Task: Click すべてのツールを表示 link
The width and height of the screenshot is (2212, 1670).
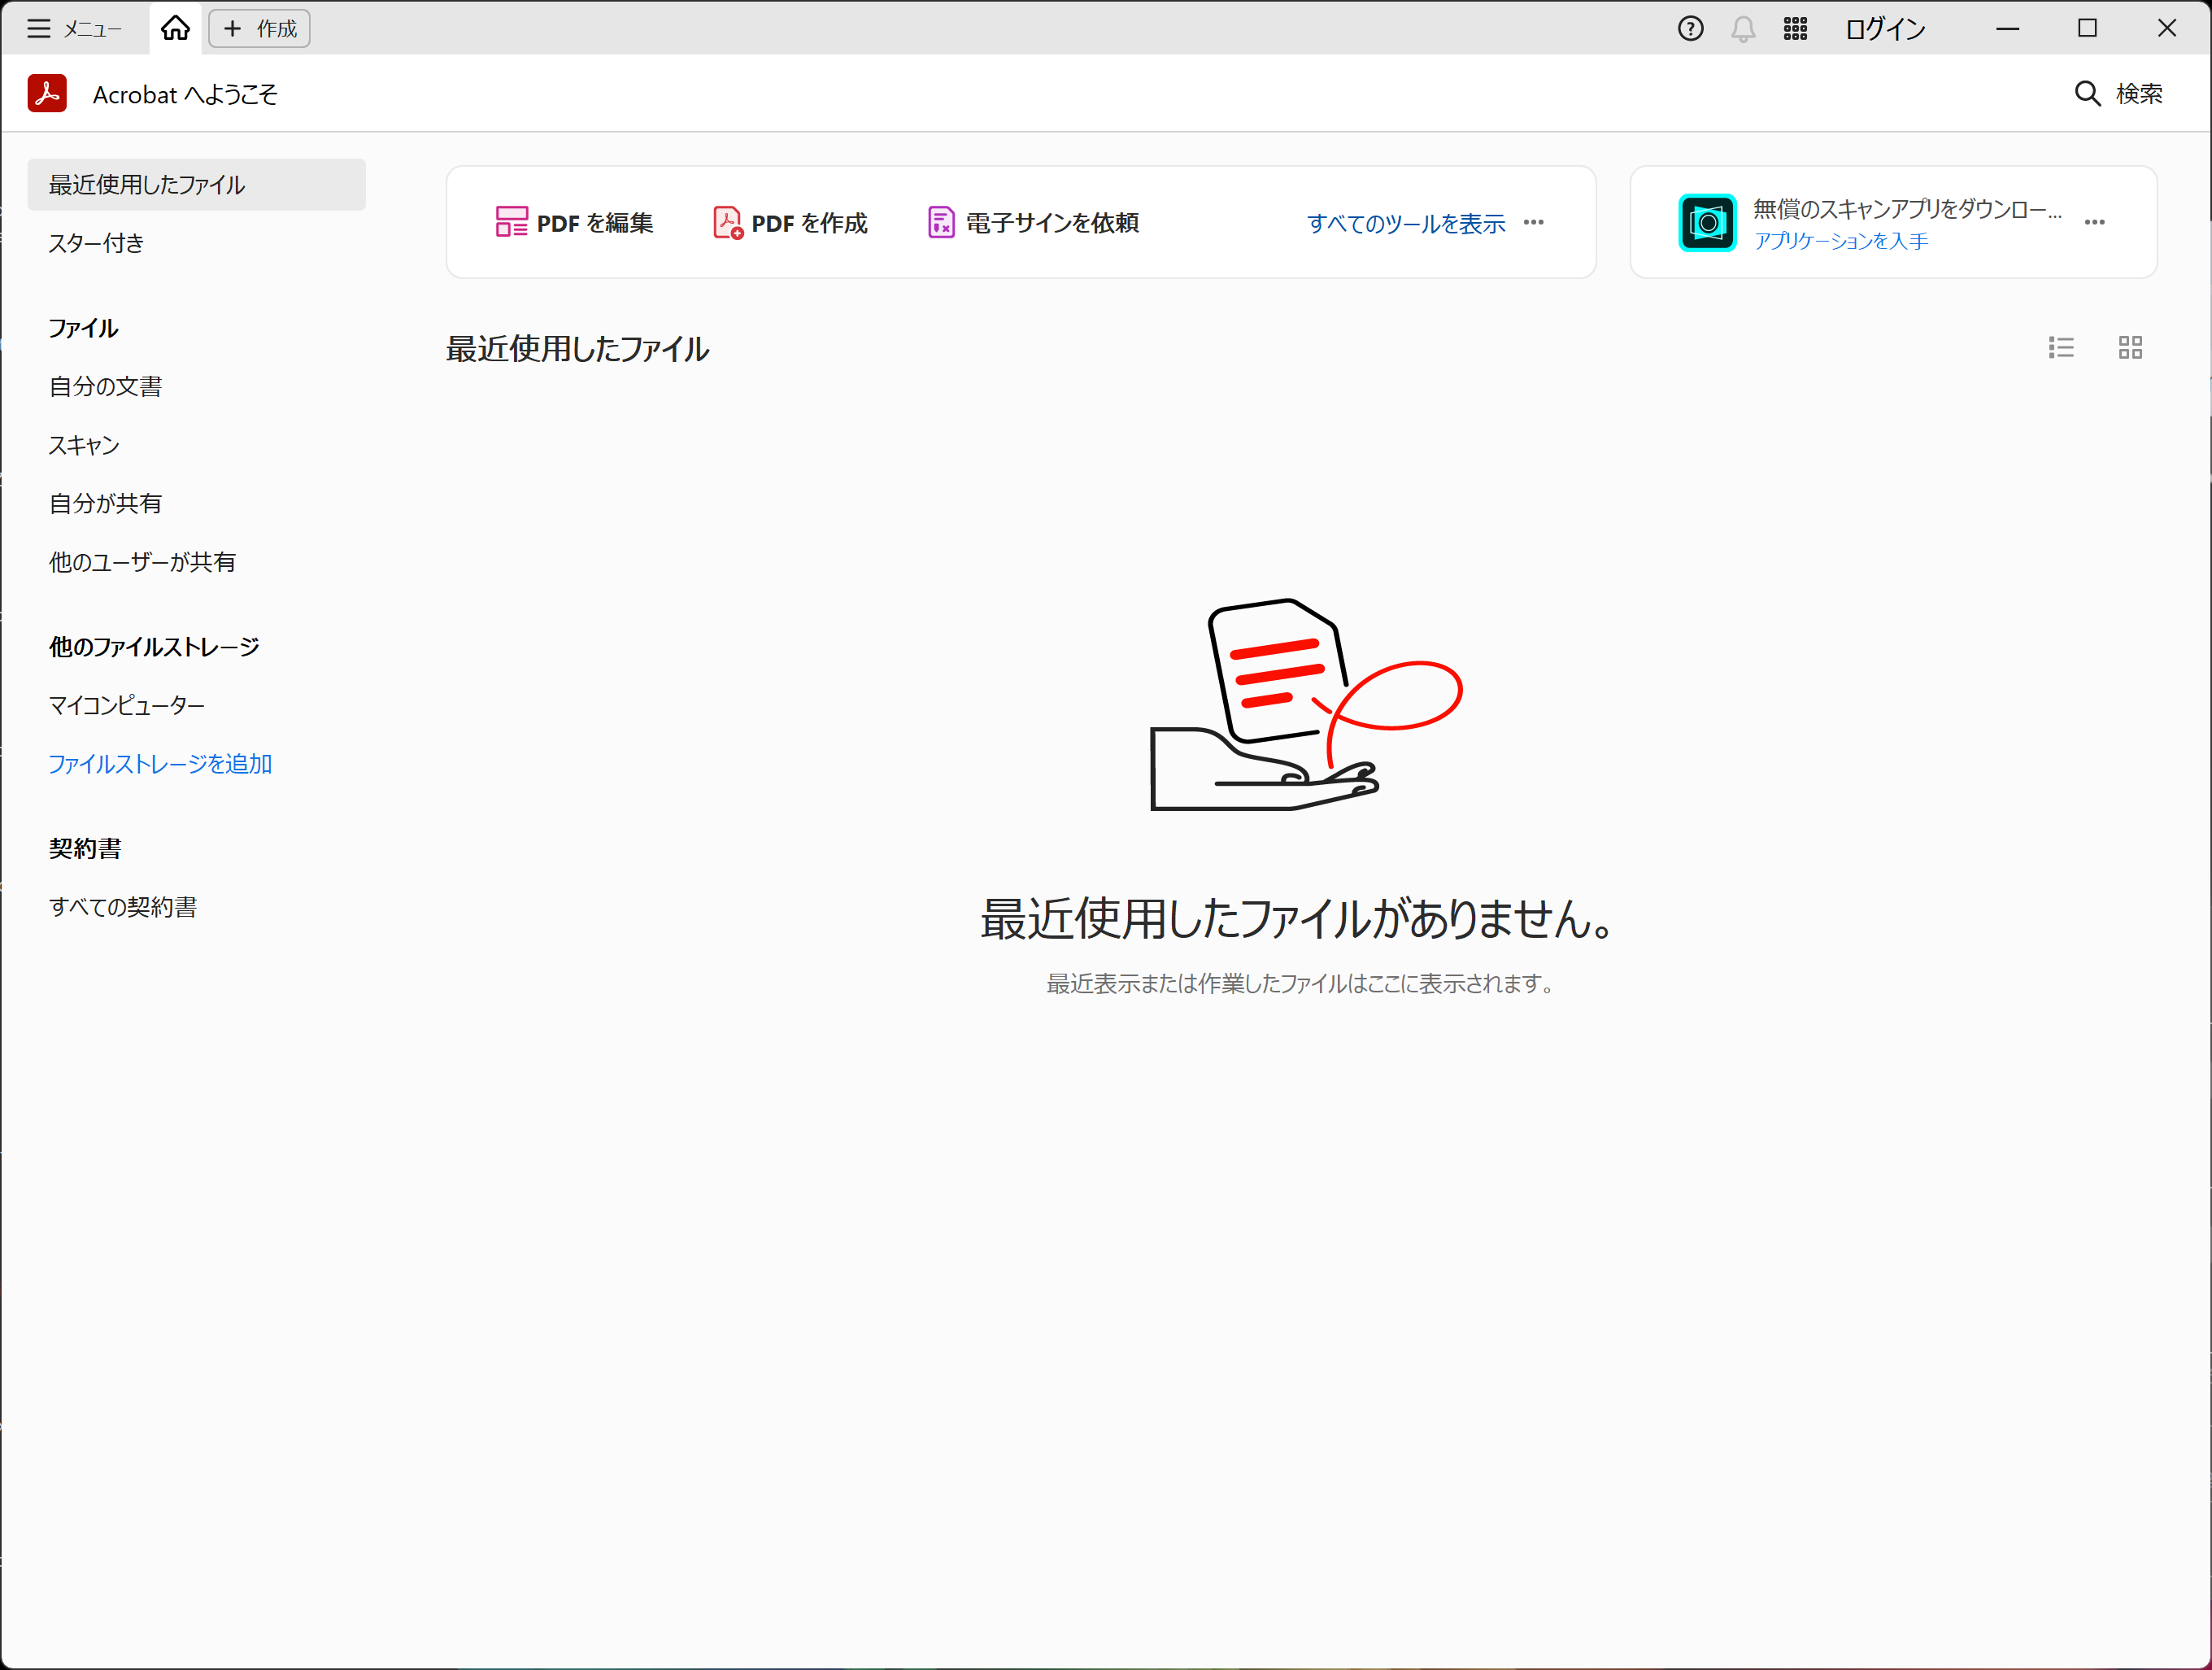Action: click(x=1406, y=223)
